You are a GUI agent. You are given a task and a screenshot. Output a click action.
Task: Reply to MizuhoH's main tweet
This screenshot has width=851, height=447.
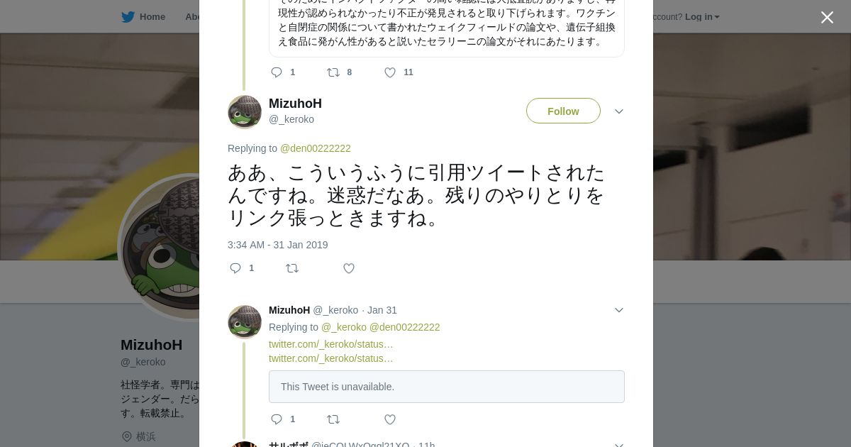tap(236, 268)
